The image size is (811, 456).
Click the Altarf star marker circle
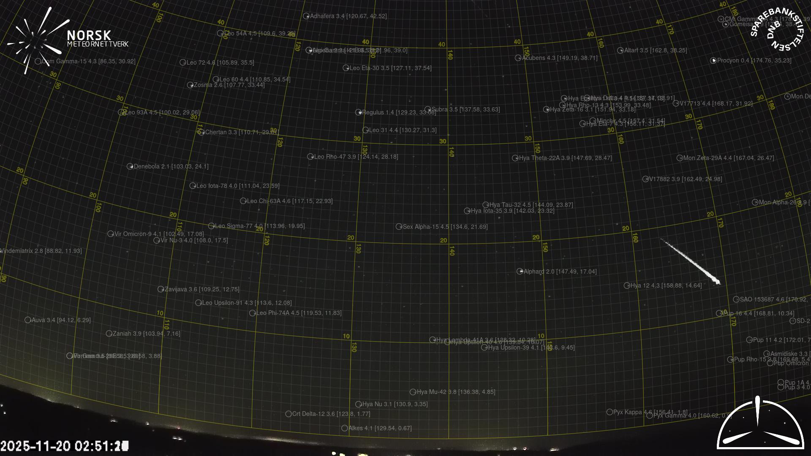click(620, 50)
